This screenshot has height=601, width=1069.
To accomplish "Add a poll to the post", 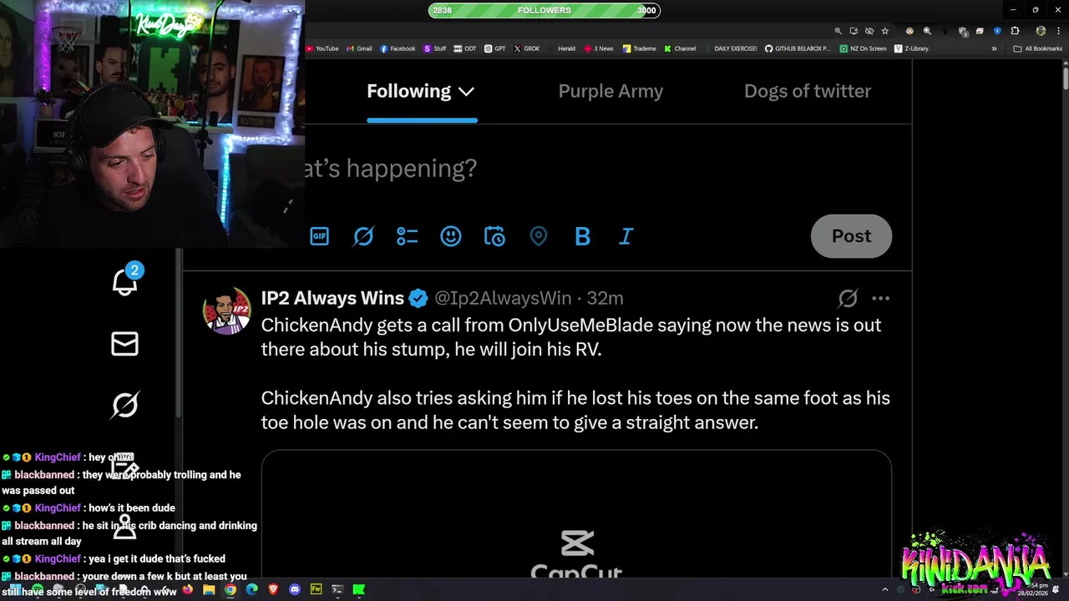I will click(x=407, y=236).
